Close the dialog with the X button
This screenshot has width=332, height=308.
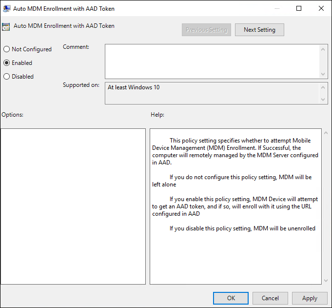(321, 8)
